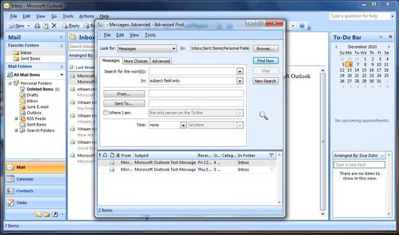Click the Notes icon at navigation bottom

coord(38,215)
